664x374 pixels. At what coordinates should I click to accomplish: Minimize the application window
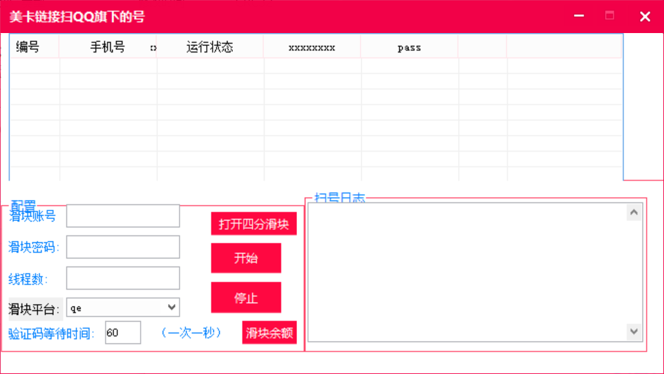(x=578, y=16)
